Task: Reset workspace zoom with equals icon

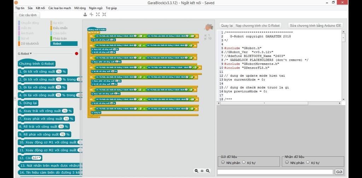Action: coord(202,171)
